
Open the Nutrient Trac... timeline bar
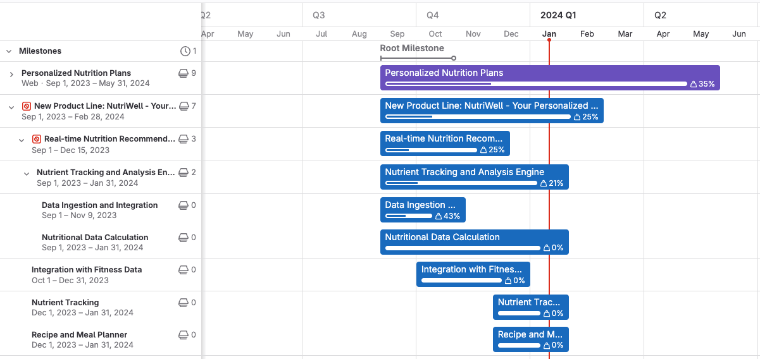click(x=531, y=307)
